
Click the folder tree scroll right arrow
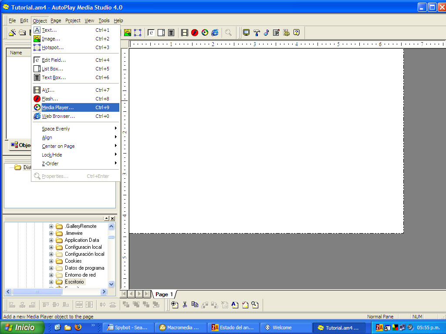[104, 292]
